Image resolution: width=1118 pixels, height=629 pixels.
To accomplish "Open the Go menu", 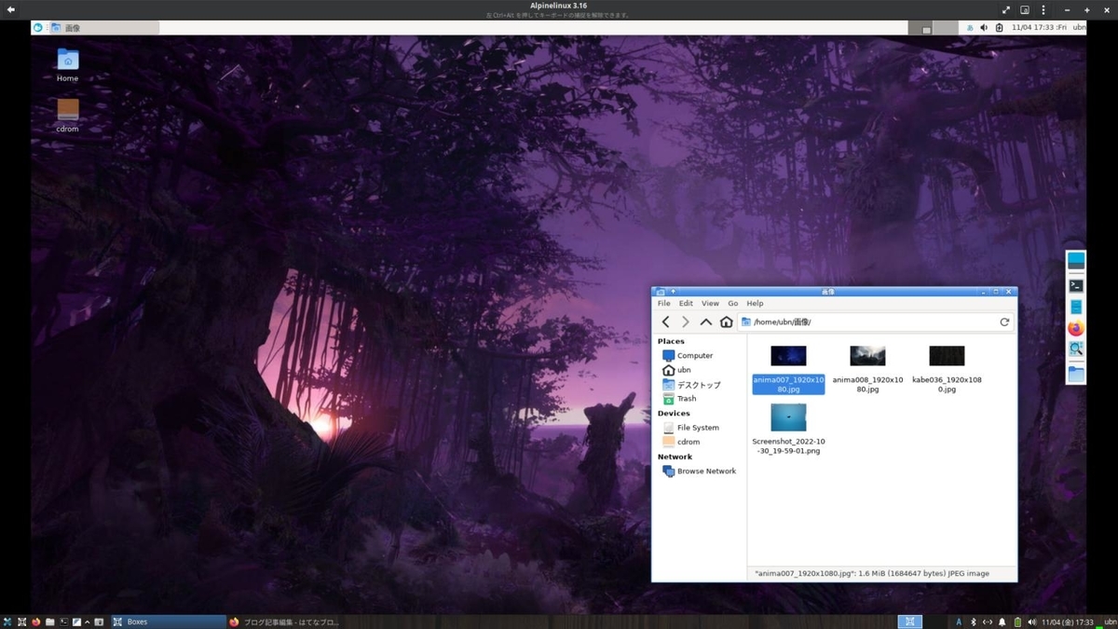I will pyautogui.click(x=733, y=303).
